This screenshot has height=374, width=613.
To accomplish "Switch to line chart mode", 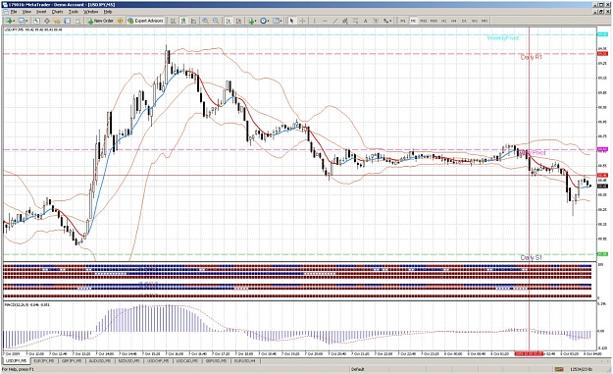I will (x=193, y=21).
